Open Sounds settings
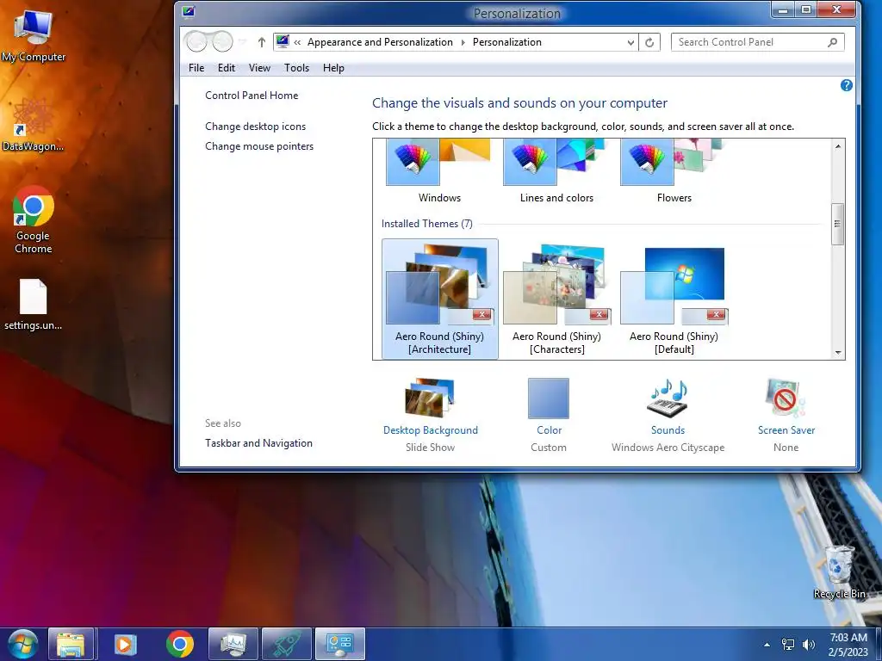The height and width of the screenshot is (661, 882). 668,415
